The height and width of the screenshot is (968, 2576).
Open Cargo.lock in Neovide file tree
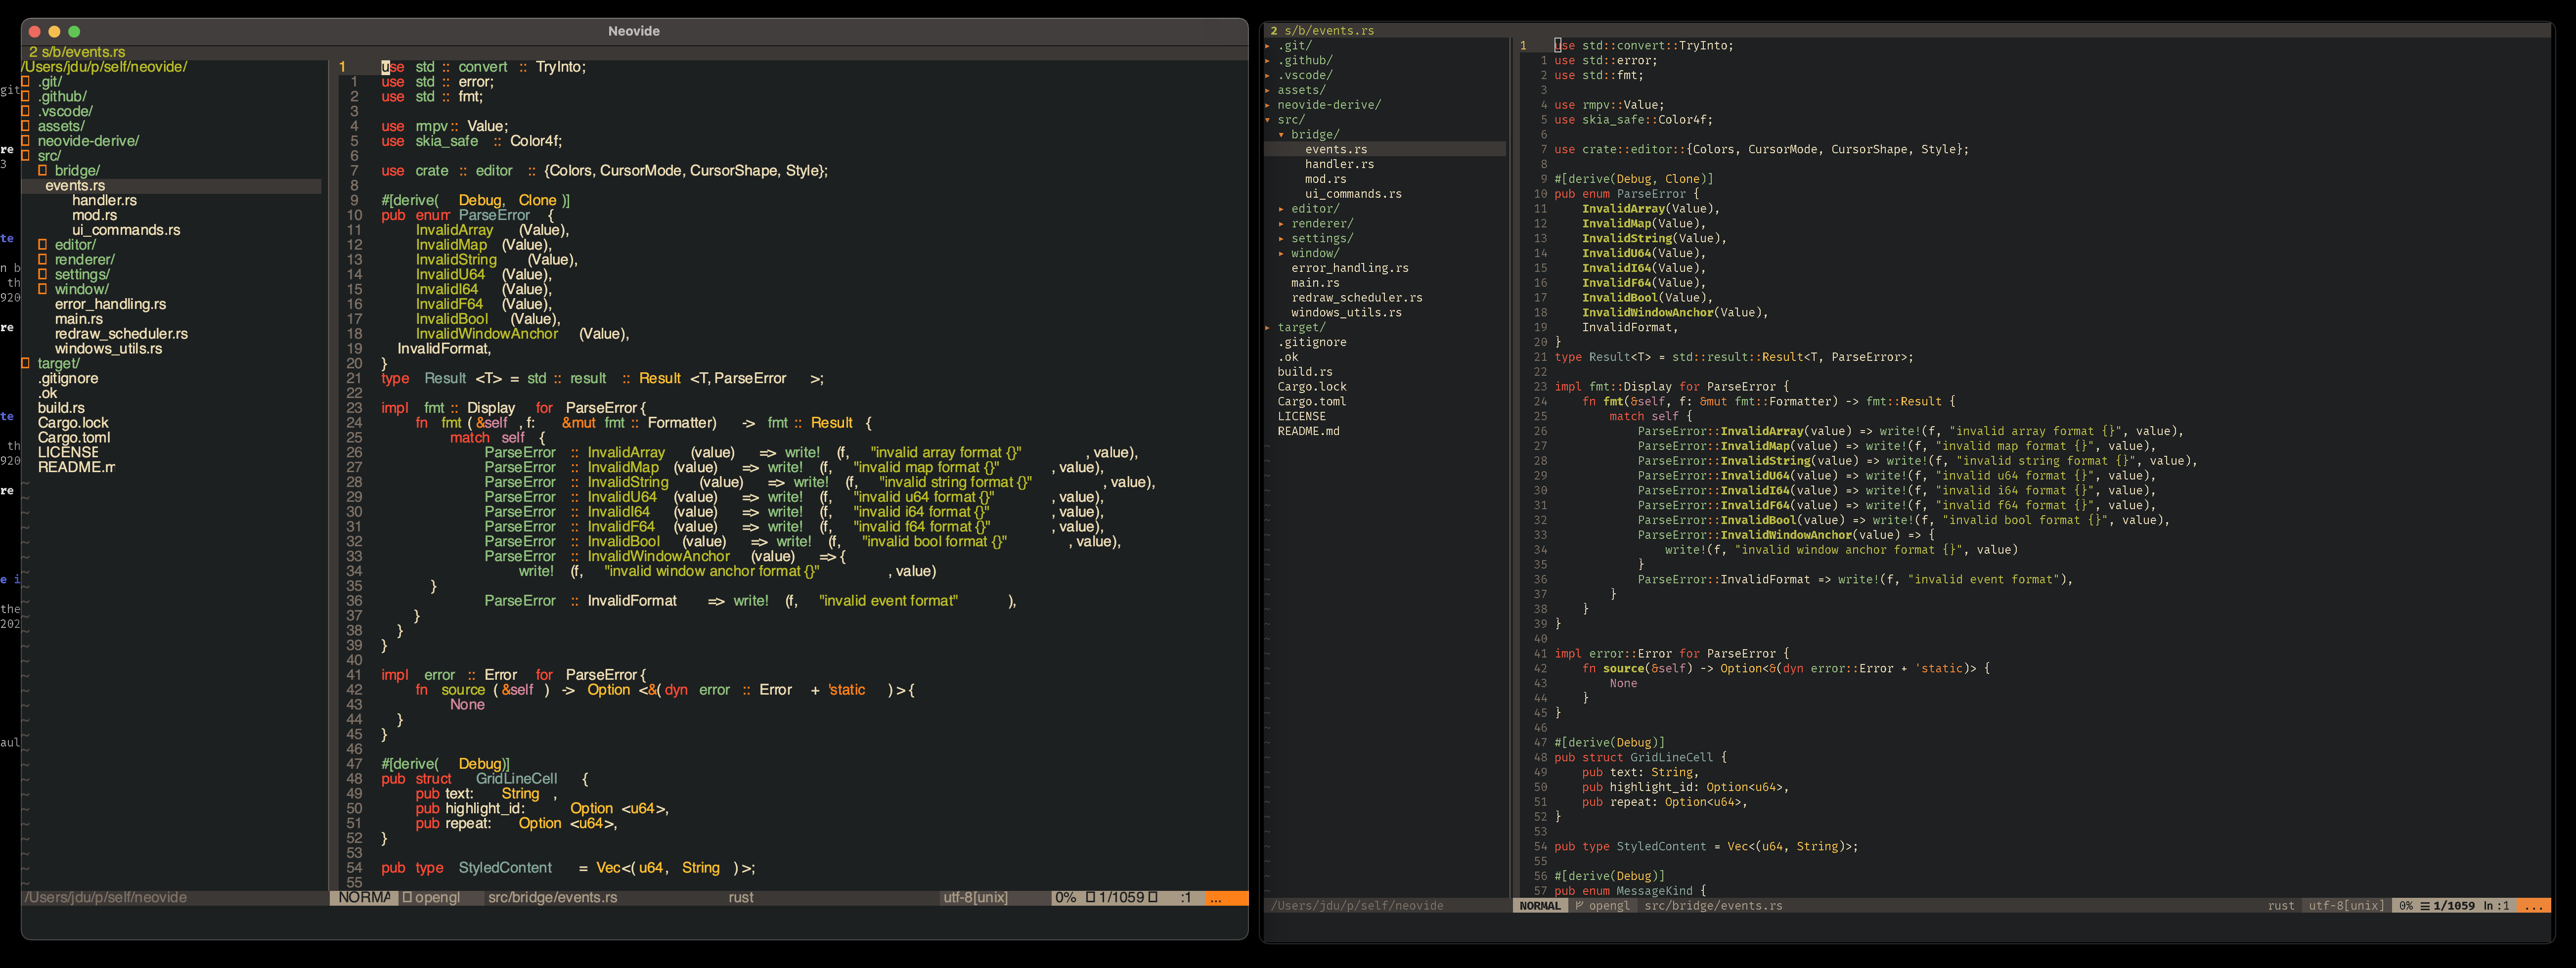click(x=73, y=423)
